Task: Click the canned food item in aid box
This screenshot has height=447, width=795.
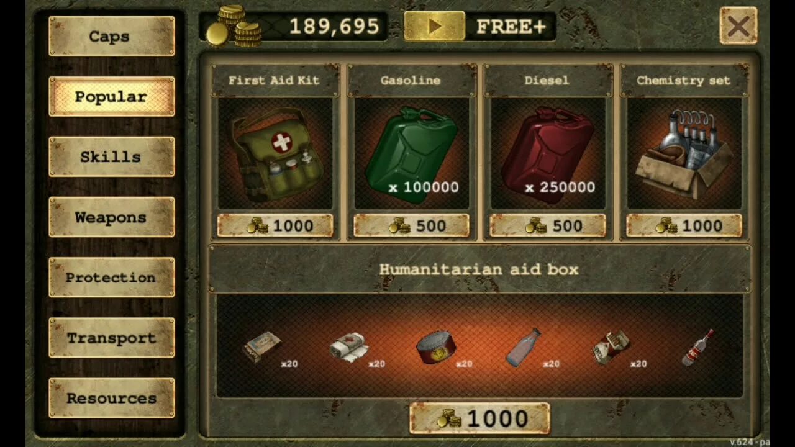Action: (x=435, y=348)
